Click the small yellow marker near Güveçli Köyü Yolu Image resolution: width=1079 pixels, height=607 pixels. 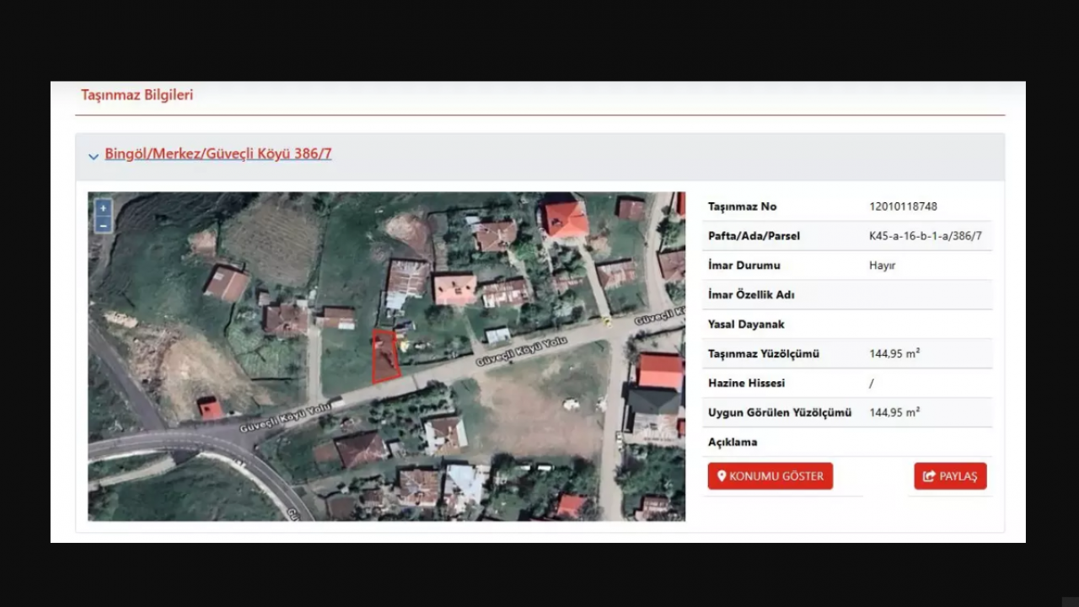point(605,323)
